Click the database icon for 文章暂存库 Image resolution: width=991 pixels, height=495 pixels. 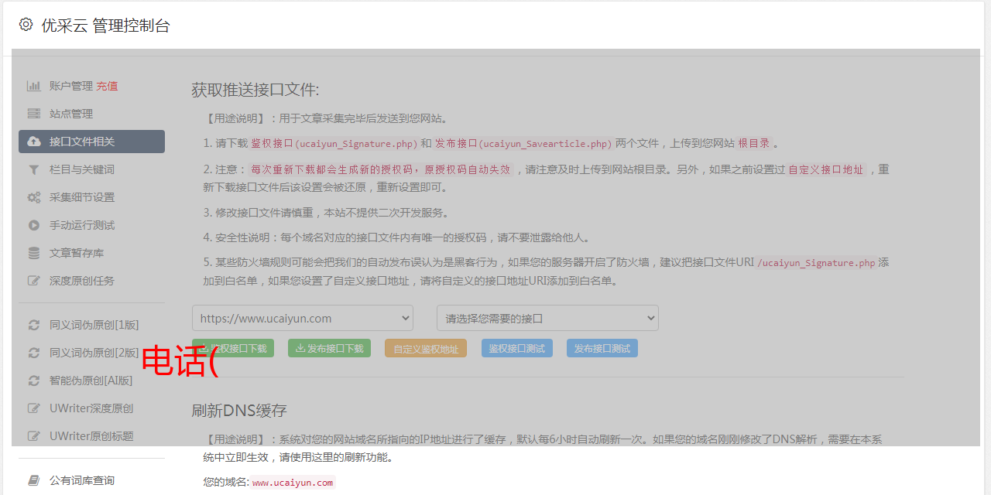(34, 253)
